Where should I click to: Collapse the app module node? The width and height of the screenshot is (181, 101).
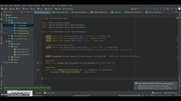tap(4, 15)
